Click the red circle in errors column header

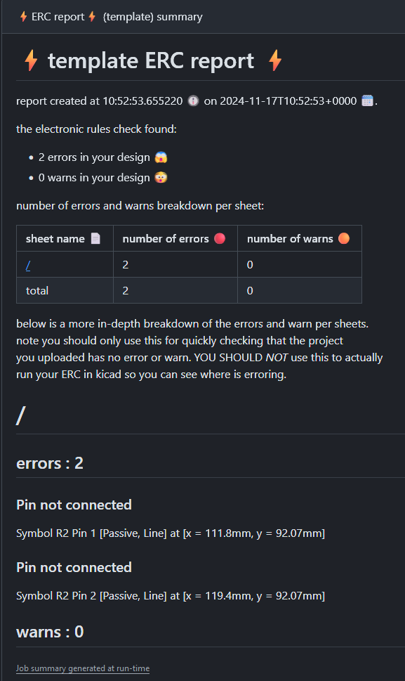(x=220, y=238)
